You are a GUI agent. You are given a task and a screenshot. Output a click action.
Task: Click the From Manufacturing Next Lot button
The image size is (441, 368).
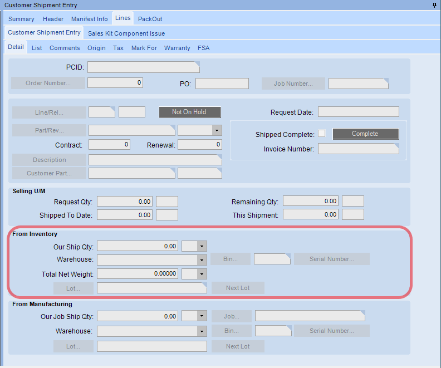tap(238, 346)
